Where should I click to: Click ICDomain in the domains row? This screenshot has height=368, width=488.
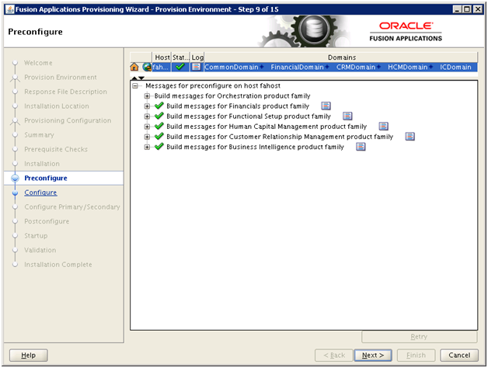[455, 68]
